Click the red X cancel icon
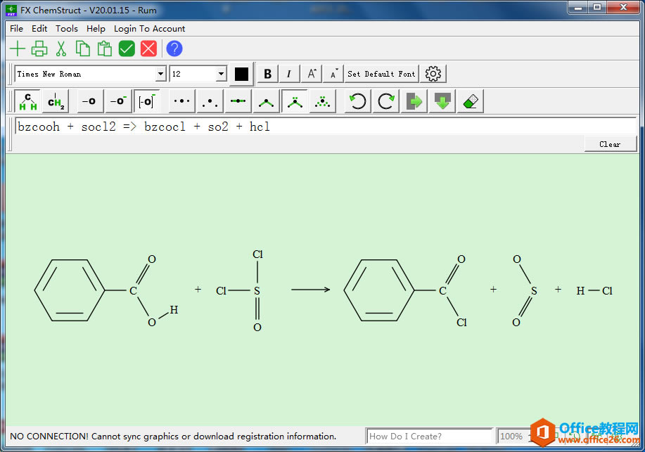645x452 pixels. click(x=148, y=49)
